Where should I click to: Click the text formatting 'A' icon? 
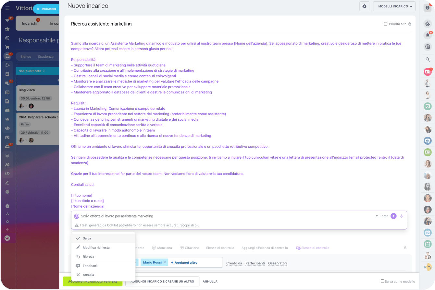point(405,248)
